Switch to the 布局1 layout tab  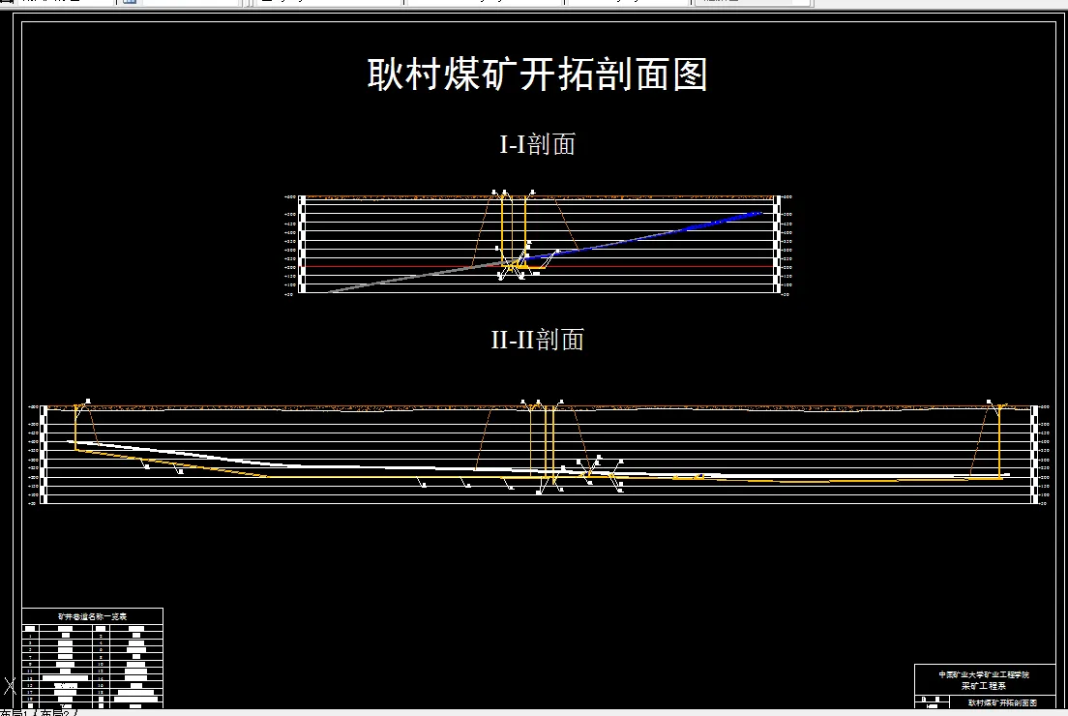(x=15, y=712)
